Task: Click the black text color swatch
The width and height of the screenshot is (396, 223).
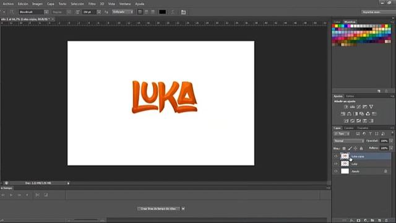Action: (162, 12)
